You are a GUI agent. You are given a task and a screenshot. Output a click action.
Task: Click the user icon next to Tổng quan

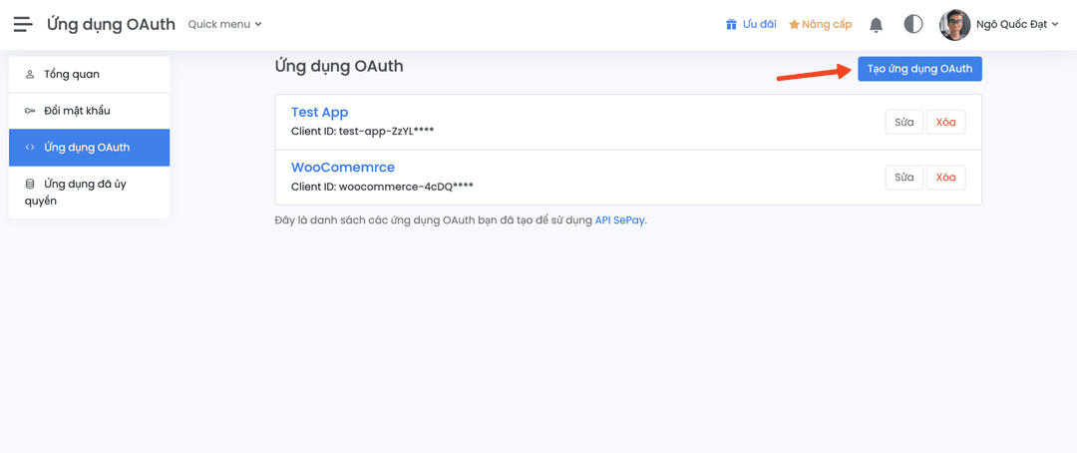tap(30, 74)
